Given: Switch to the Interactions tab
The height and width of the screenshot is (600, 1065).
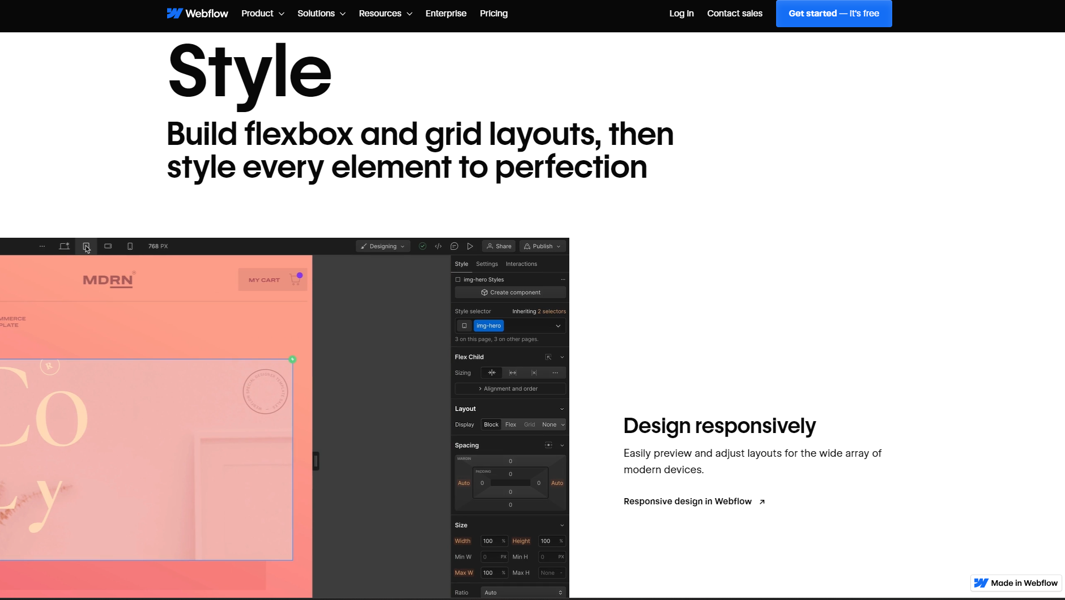Looking at the screenshot, I should [521, 264].
